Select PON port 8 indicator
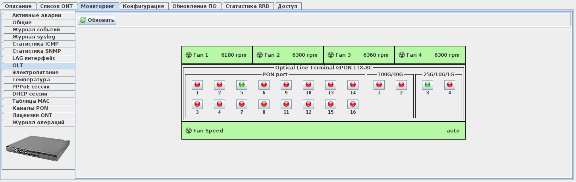The image size is (576, 182). point(264,104)
